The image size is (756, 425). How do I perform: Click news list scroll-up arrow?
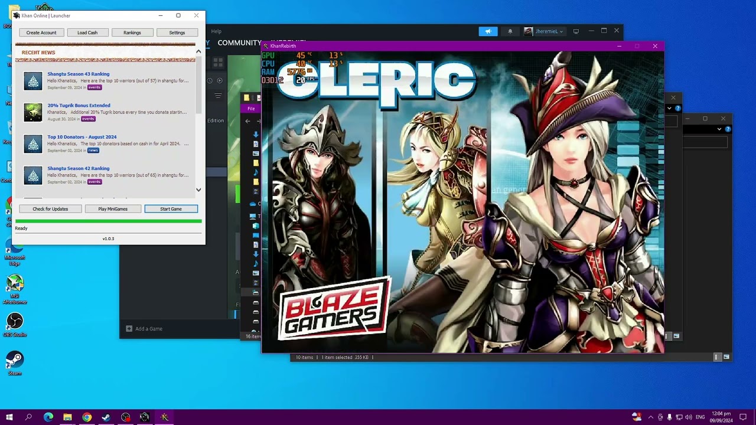[198, 52]
